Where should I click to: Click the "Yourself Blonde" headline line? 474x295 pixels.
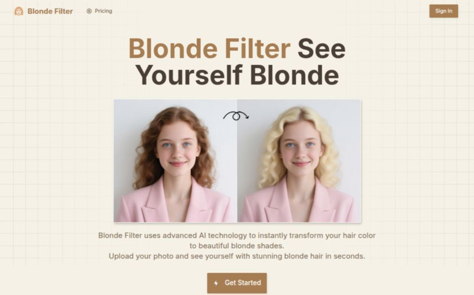pos(237,75)
